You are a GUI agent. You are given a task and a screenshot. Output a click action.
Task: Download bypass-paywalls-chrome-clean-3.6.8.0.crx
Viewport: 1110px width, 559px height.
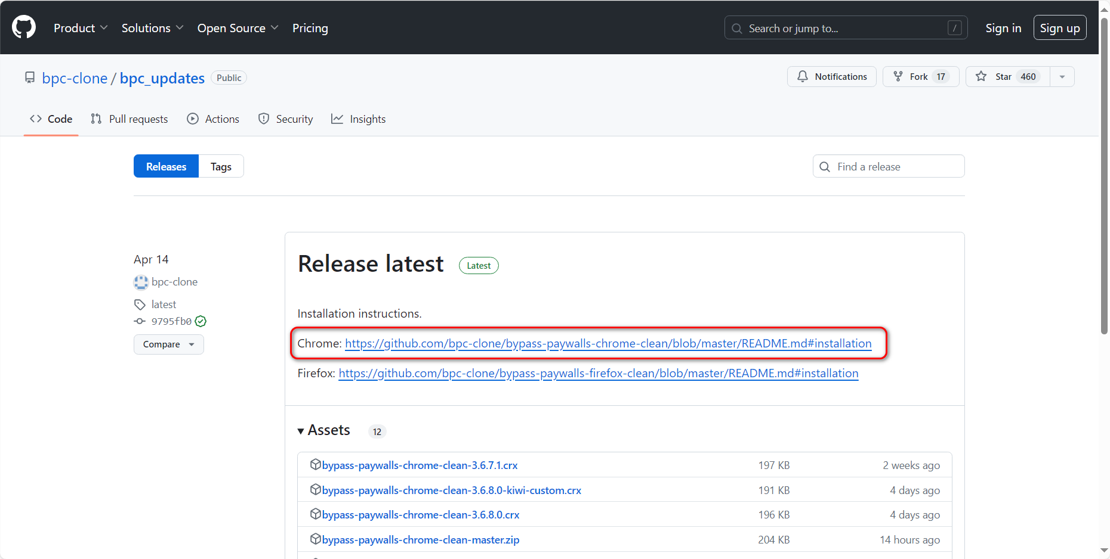(421, 514)
